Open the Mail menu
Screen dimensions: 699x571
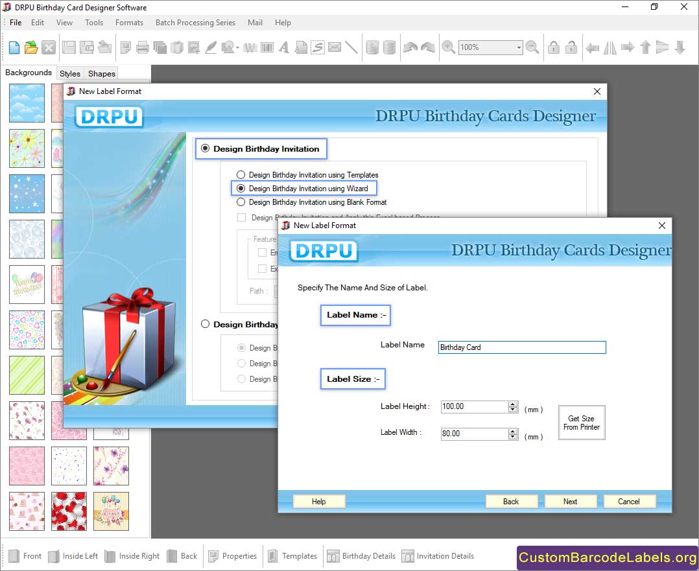coord(255,22)
